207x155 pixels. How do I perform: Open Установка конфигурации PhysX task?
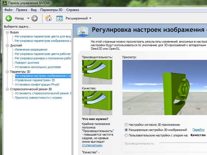point(37,84)
